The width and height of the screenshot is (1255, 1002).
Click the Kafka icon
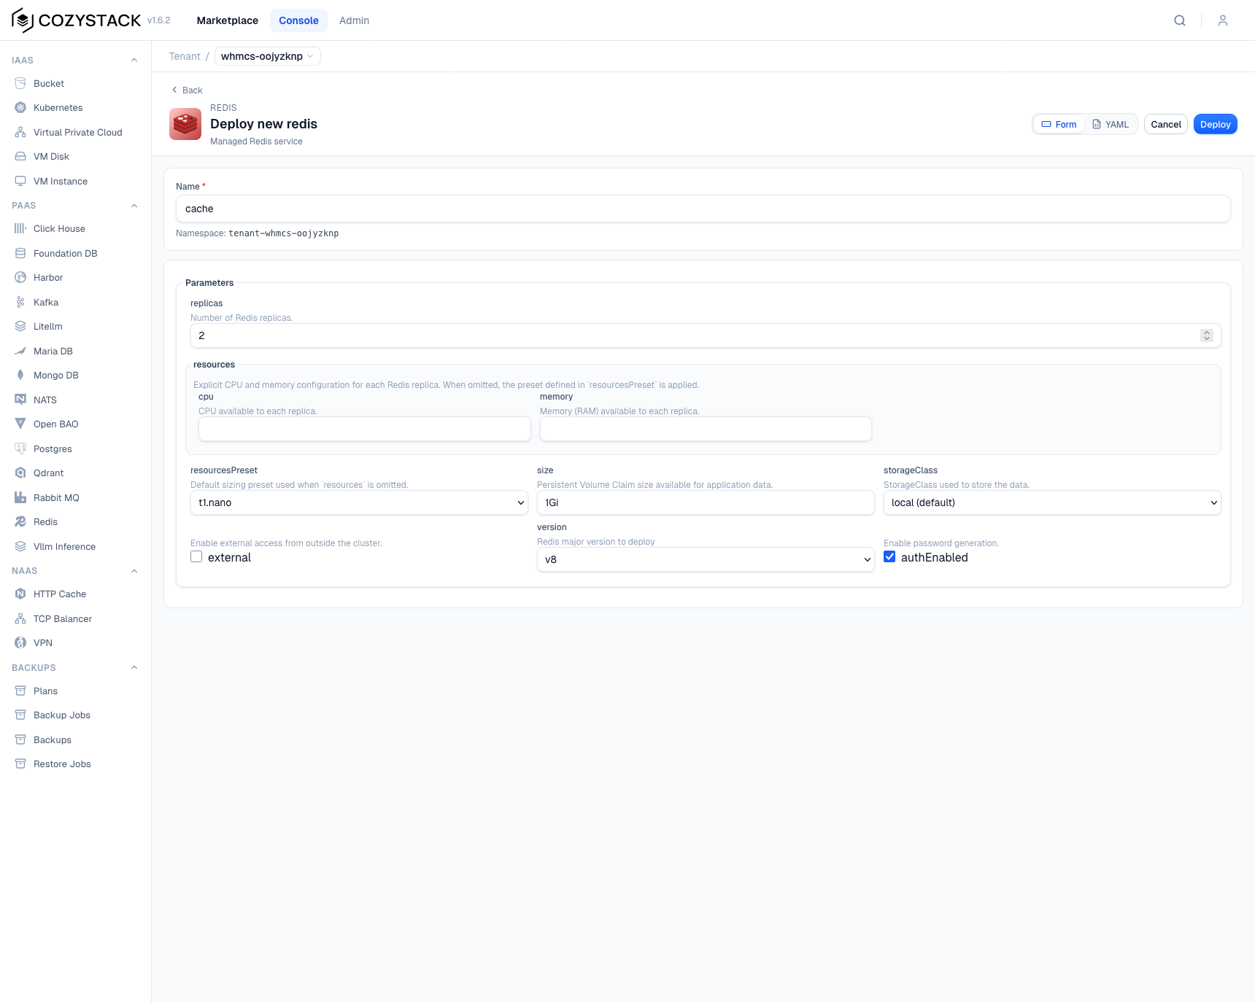click(20, 302)
